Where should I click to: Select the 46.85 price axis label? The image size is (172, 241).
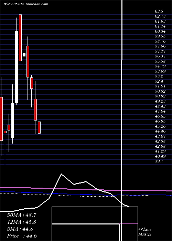[160, 116]
